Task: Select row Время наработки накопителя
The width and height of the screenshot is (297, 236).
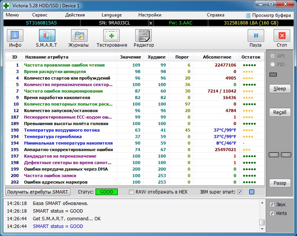Action: point(135,98)
